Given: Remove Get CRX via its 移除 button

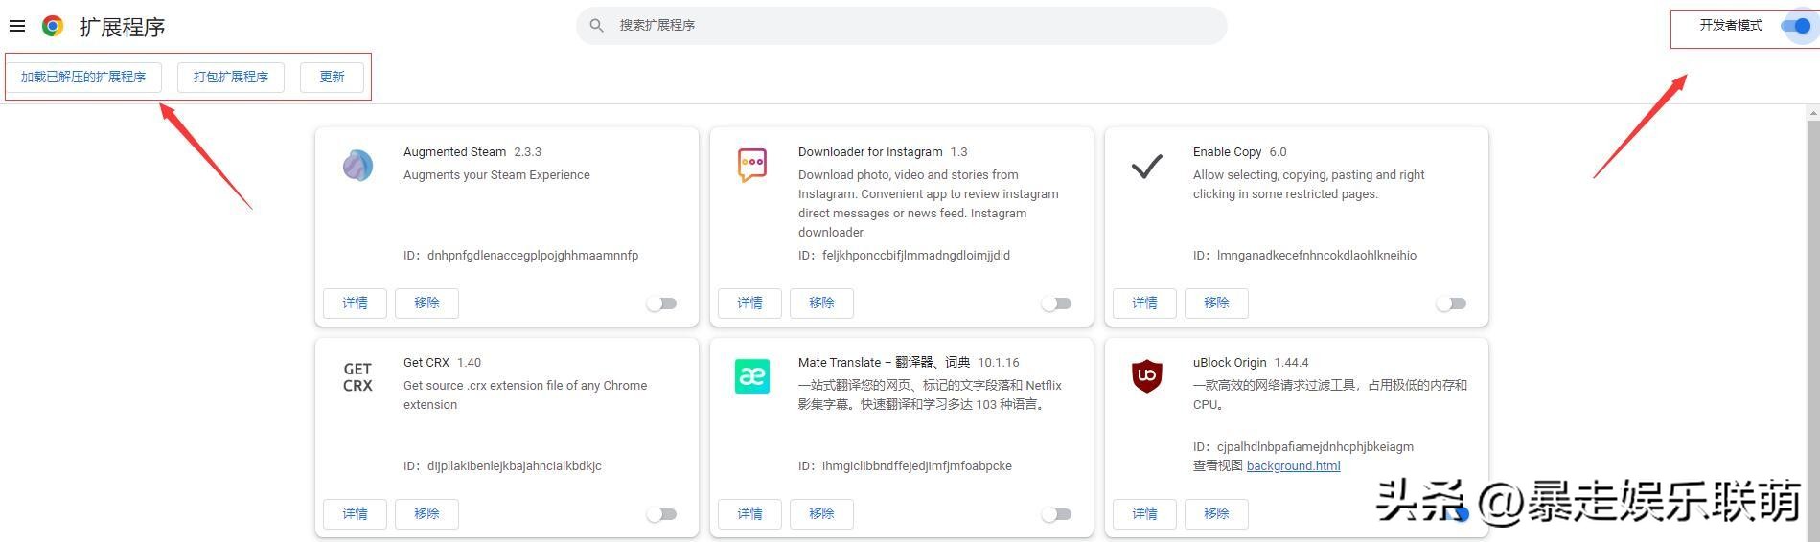Looking at the screenshot, I should coord(426,514).
